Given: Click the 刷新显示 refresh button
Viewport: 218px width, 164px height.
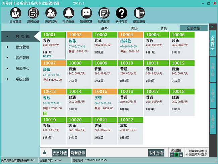Looking at the screenshot, I should (x=78, y=153).
